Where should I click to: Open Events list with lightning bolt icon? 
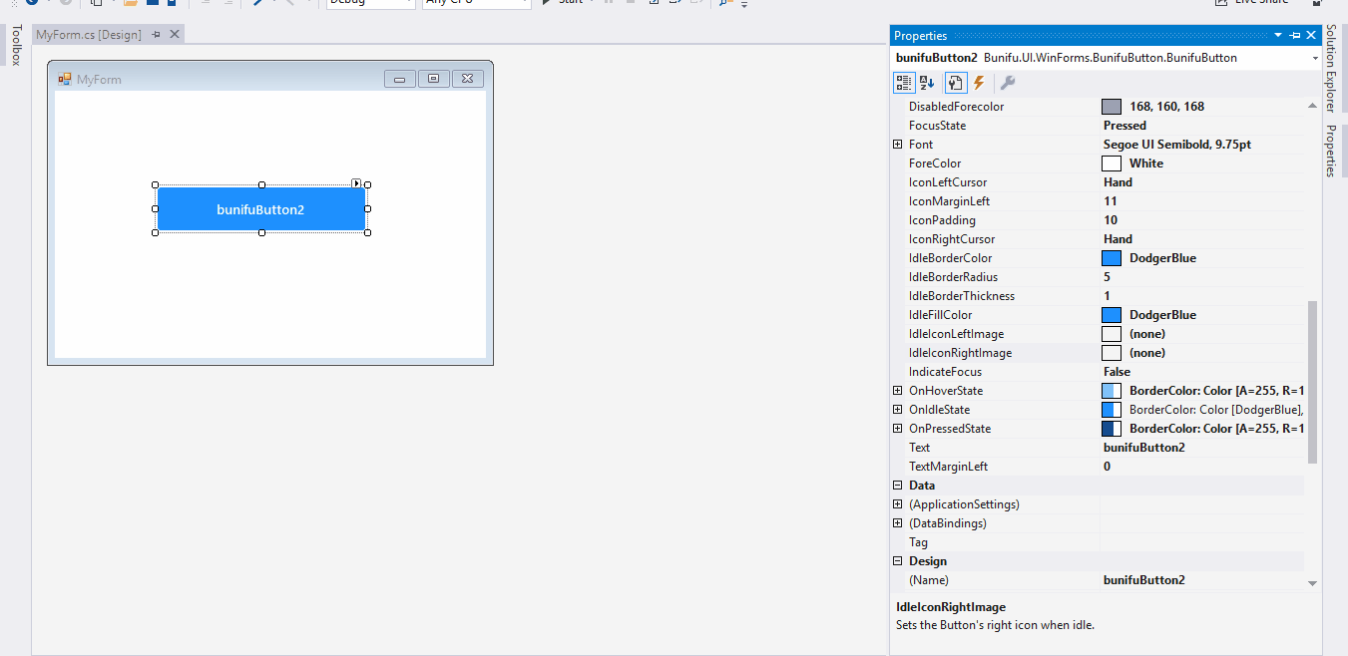tap(979, 83)
